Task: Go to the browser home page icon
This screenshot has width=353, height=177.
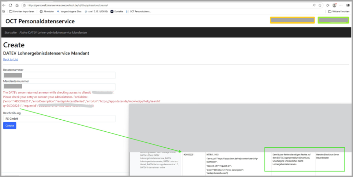Action: [17, 5]
